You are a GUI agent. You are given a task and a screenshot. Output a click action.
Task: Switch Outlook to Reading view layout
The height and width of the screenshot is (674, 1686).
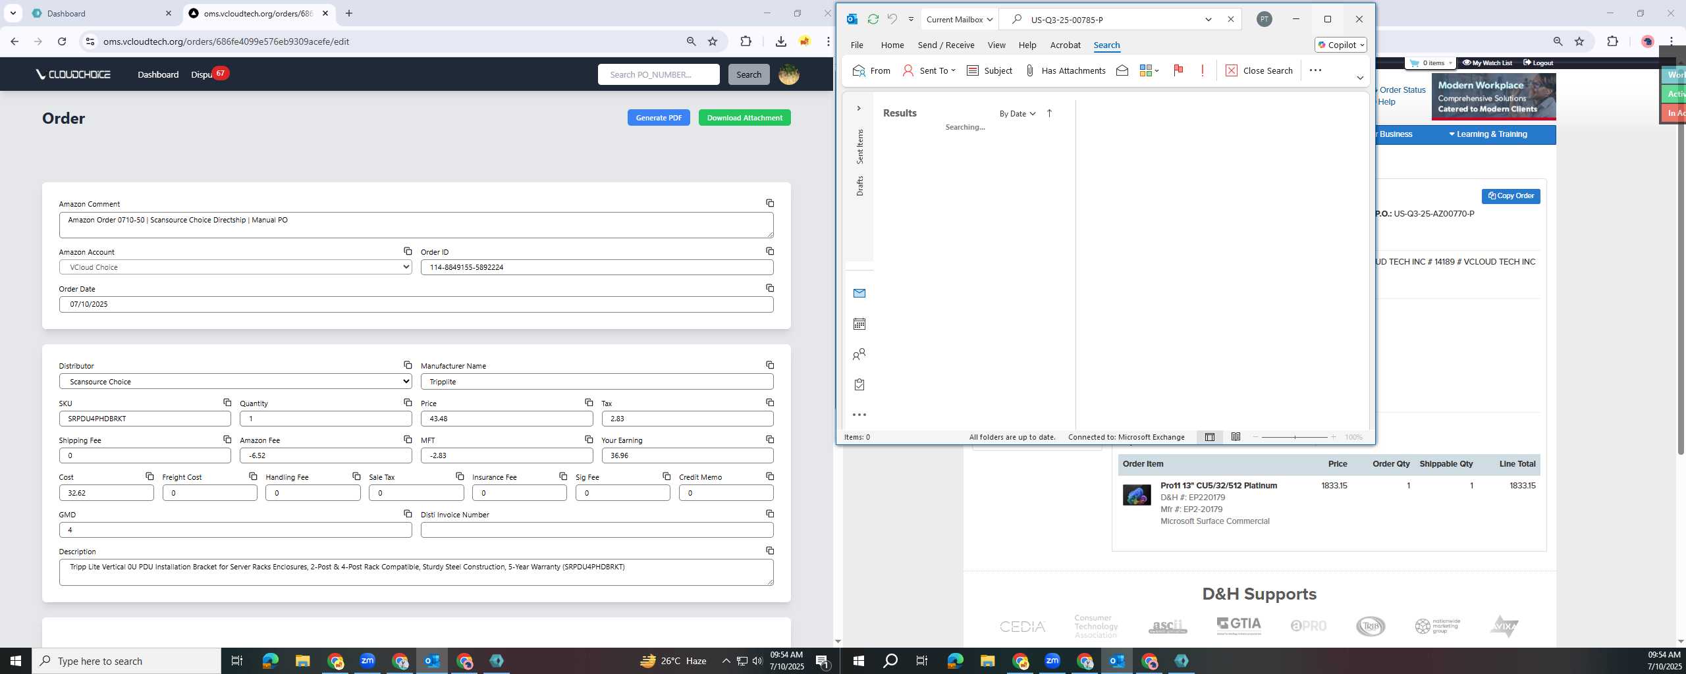1236,437
